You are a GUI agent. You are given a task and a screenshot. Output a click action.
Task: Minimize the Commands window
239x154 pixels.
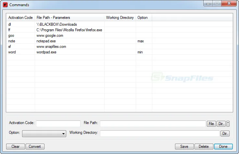pyautogui.click(x=208, y=4)
